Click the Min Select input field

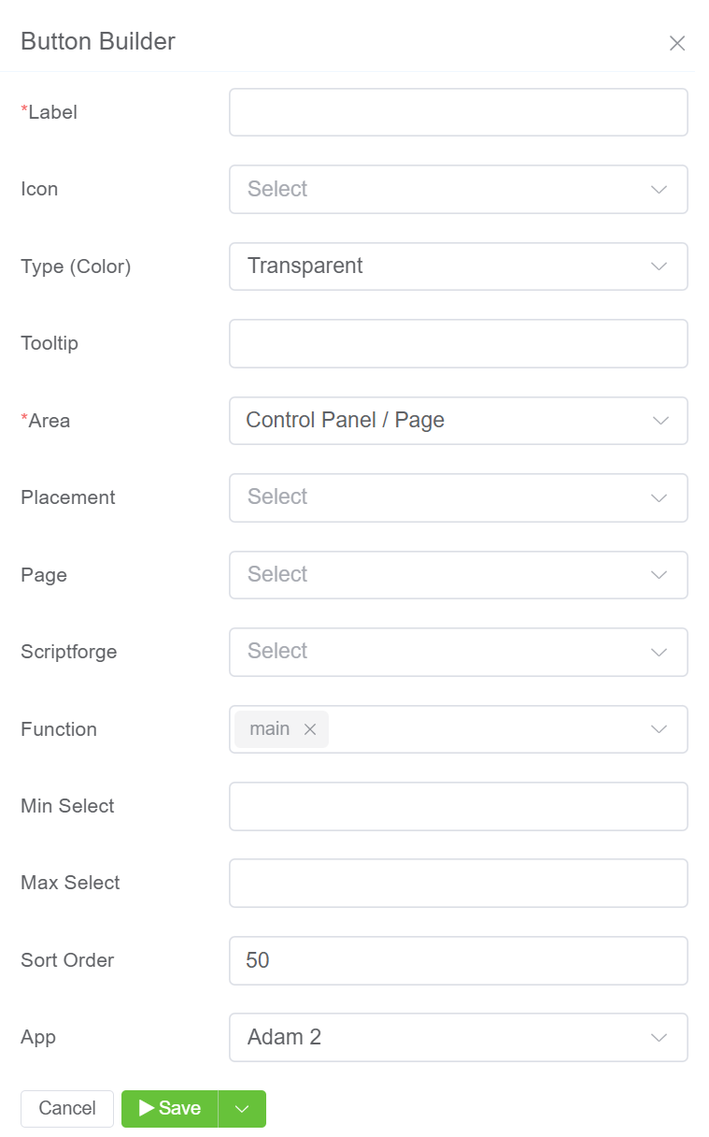(458, 806)
